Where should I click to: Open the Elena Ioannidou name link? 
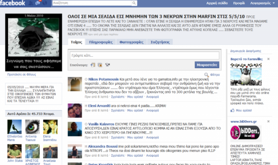pyautogui.click(x=50, y=138)
